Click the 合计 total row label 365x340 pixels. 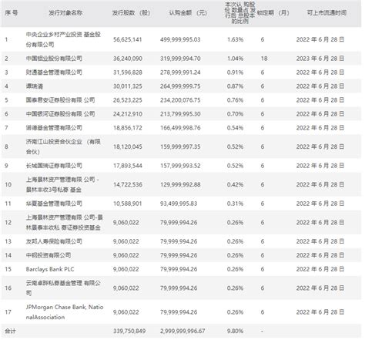[x=10, y=331]
